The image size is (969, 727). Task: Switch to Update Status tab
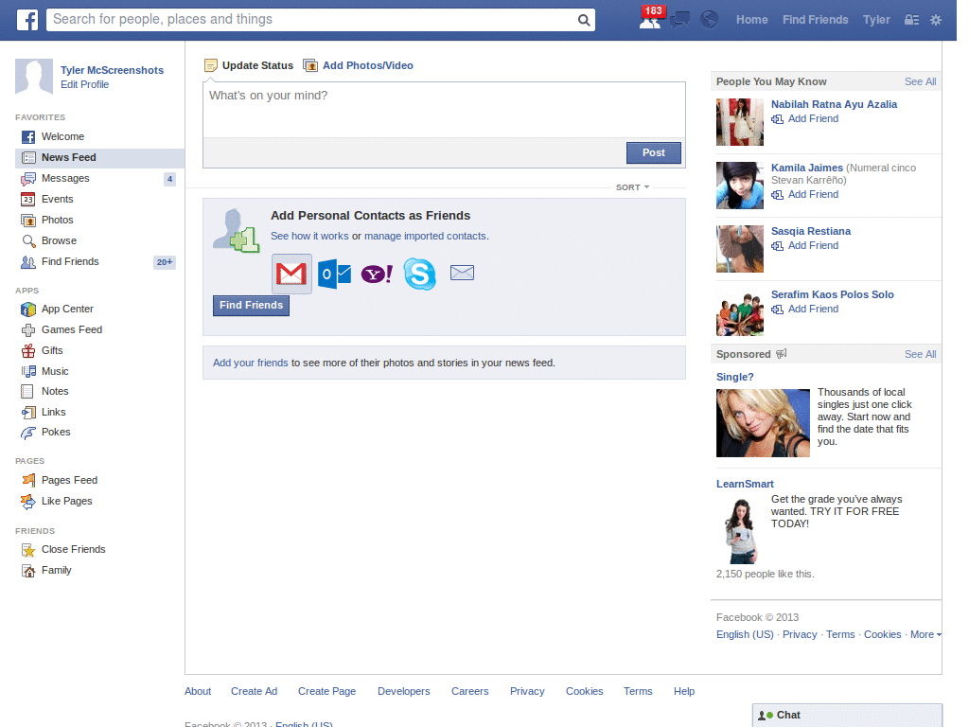click(x=249, y=65)
